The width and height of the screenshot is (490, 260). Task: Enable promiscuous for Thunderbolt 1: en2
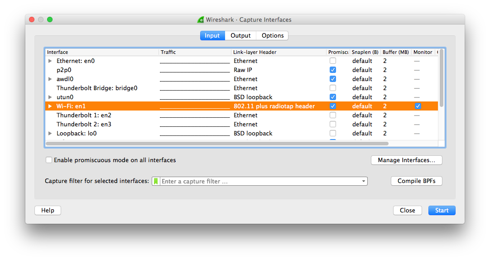pyautogui.click(x=333, y=116)
